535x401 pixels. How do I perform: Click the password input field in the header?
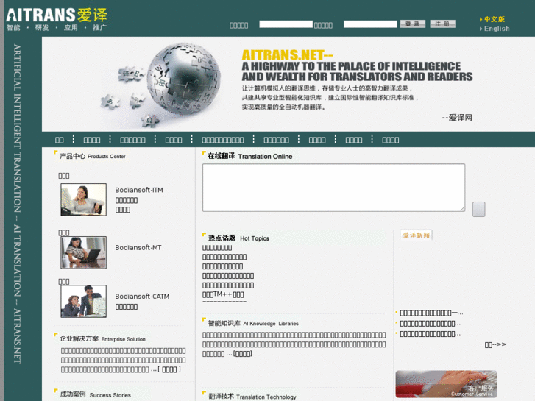coord(370,24)
